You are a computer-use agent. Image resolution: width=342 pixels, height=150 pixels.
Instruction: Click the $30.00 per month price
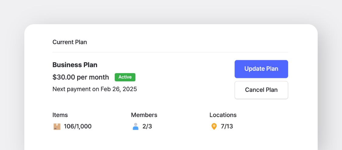[81, 77]
